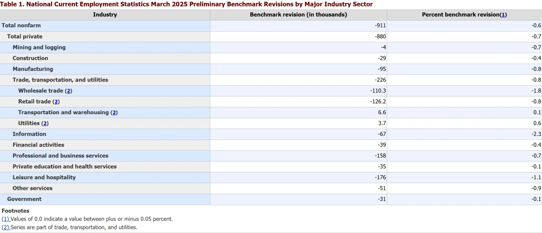Select the -0.6 percent for Total nonfarm
This screenshot has height=233, width=542.
[536, 26]
